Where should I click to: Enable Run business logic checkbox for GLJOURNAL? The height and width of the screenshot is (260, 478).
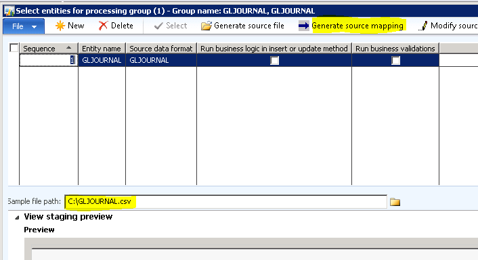point(274,61)
